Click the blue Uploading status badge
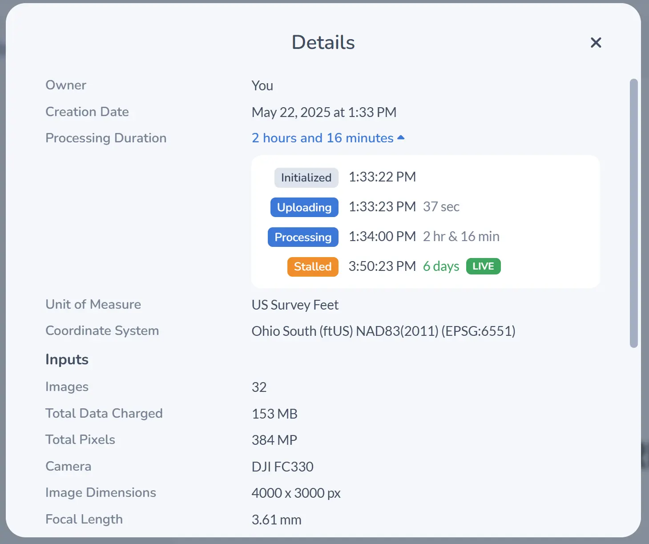This screenshot has height=544, width=649. pos(304,207)
